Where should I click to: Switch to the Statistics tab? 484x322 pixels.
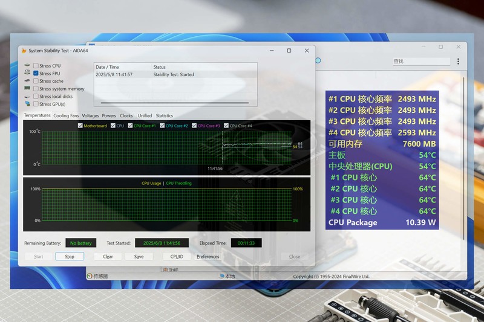click(x=164, y=115)
